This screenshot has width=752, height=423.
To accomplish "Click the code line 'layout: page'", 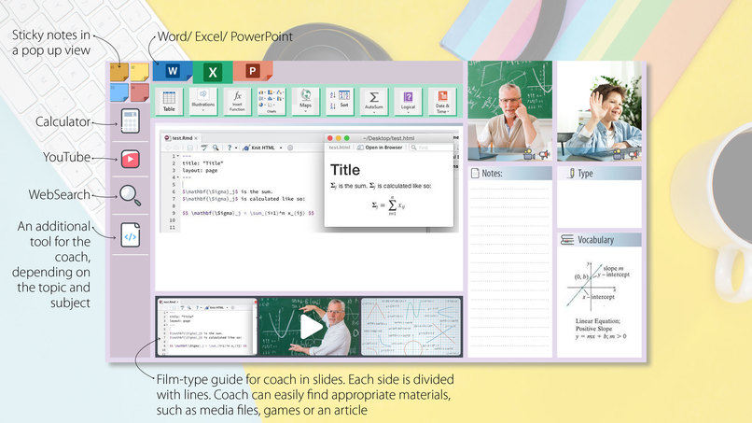I will pos(200,170).
